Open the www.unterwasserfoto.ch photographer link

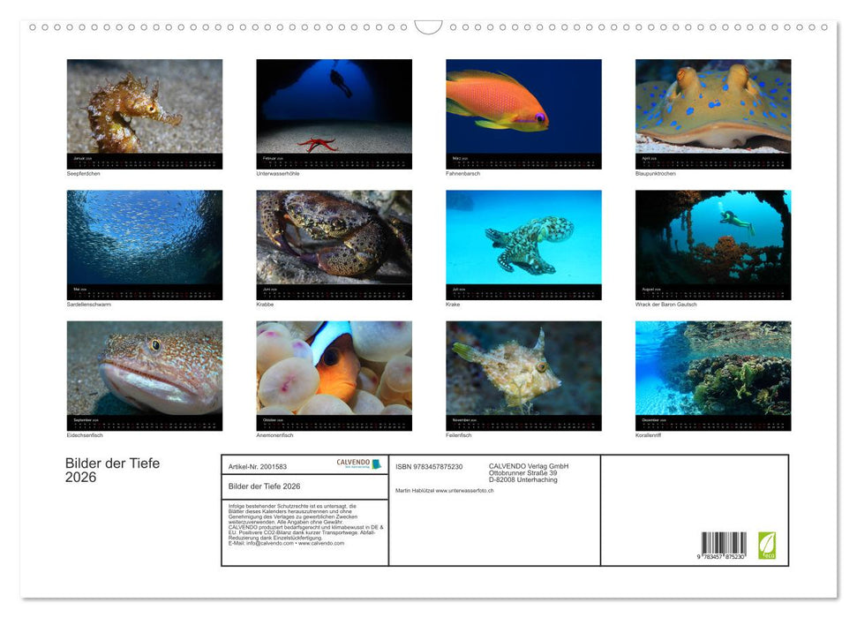(463, 491)
